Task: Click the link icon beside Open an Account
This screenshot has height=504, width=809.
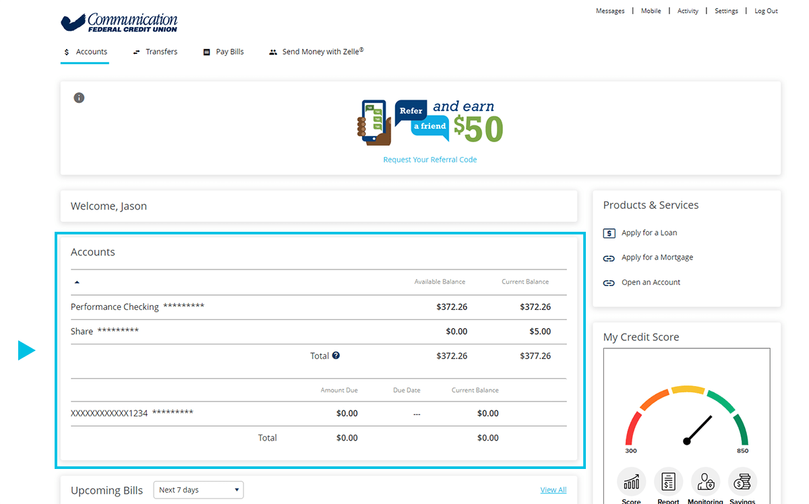Action: (x=609, y=282)
